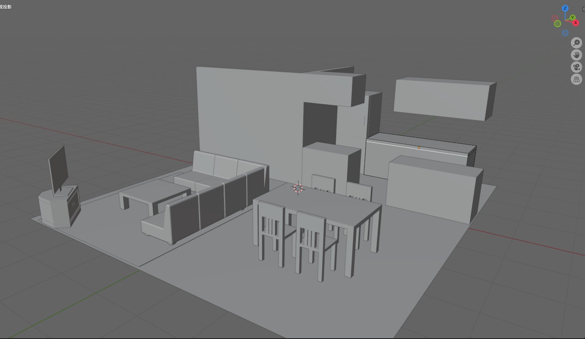Click the 3D cursor crosshair in viewport
Viewport: 585px width, 339px height.
[x=298, y=188]
